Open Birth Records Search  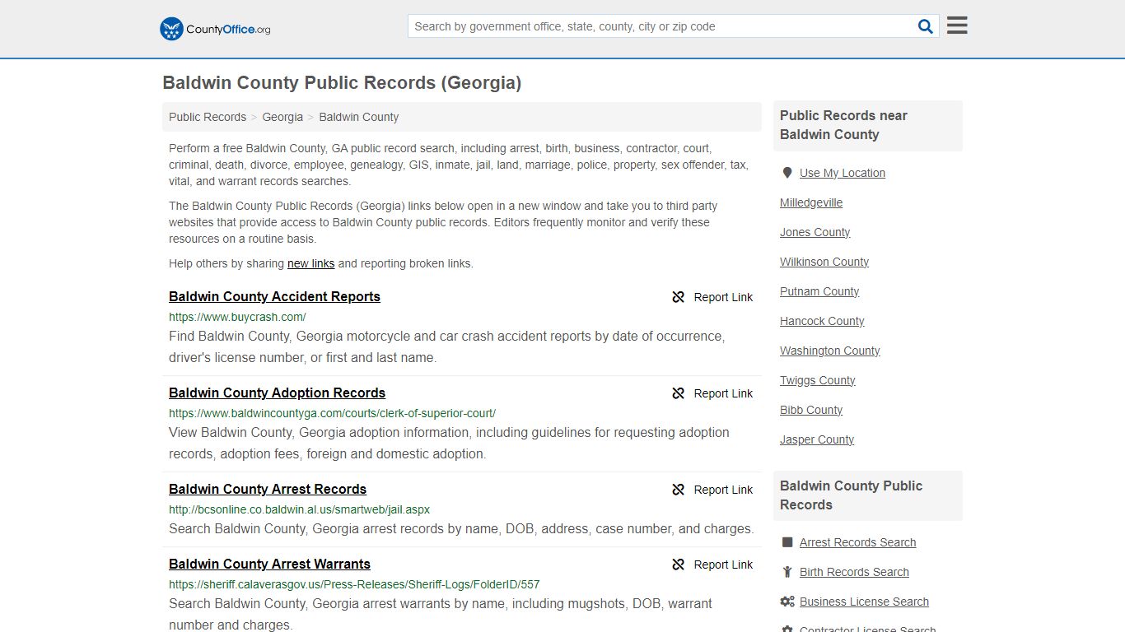click(854, 572)
